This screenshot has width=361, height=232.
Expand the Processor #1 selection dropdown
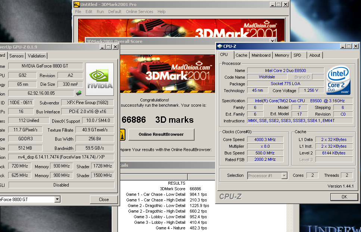[x=284, y=175]
